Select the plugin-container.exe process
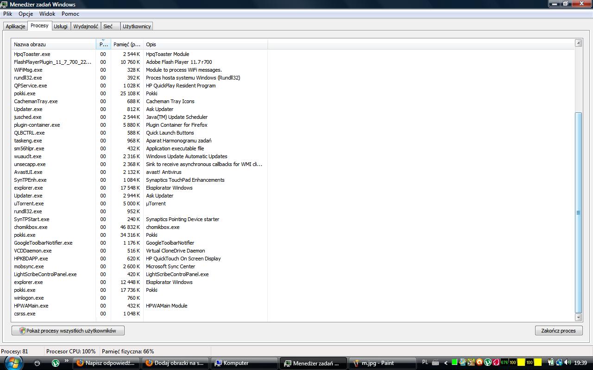The height and width of the screenshot is (370, 593). pyautogui.click(x=139, y=125)
